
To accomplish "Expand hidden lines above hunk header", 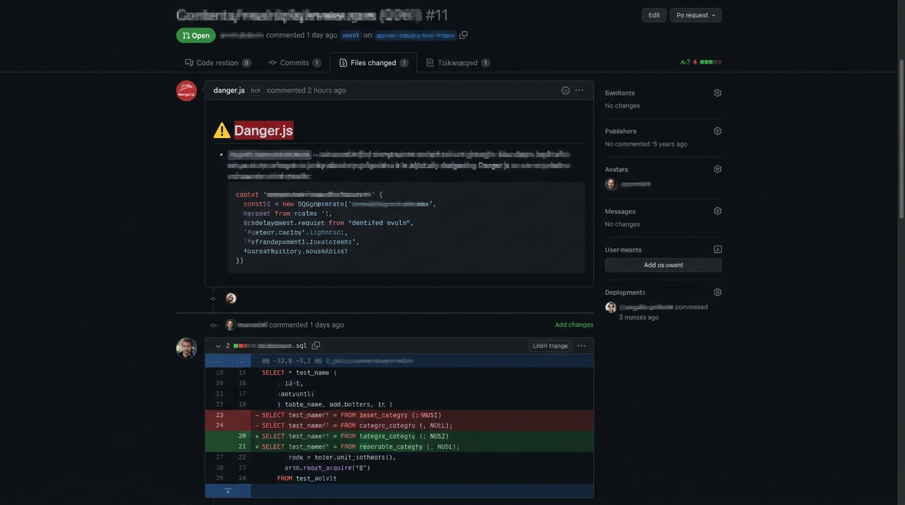I will point(228,360).
